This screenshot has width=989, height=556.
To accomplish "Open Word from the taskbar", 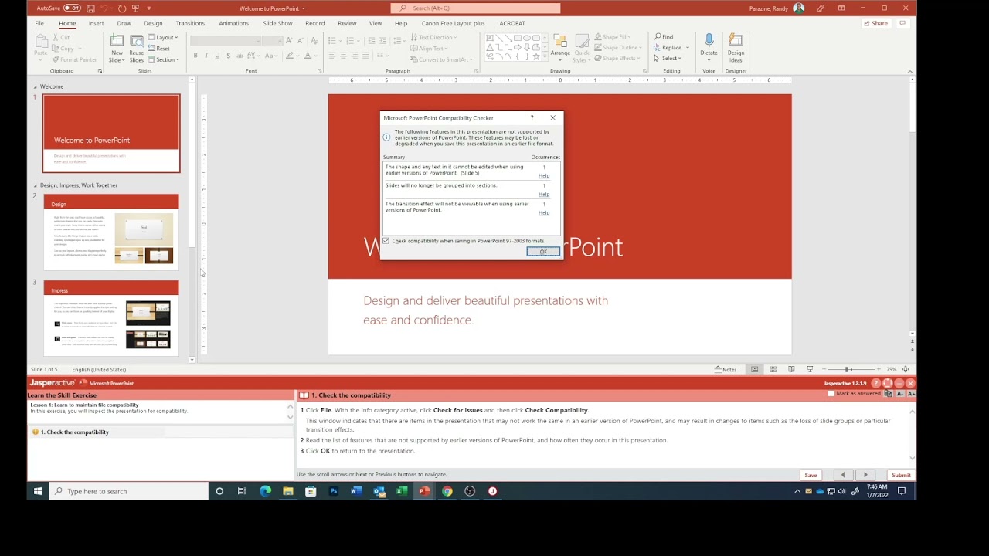I will click(x=356, y=491).
